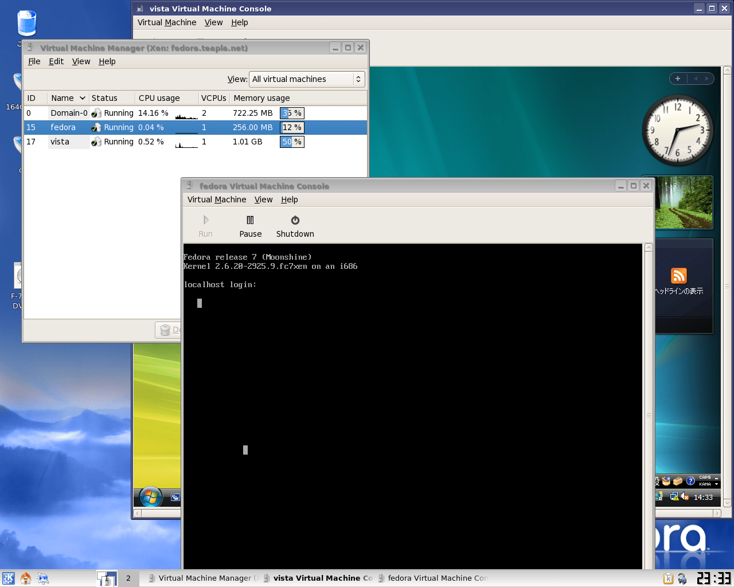Open the Home folder icon in panel
734x587 pixels.
pos(26,578)
